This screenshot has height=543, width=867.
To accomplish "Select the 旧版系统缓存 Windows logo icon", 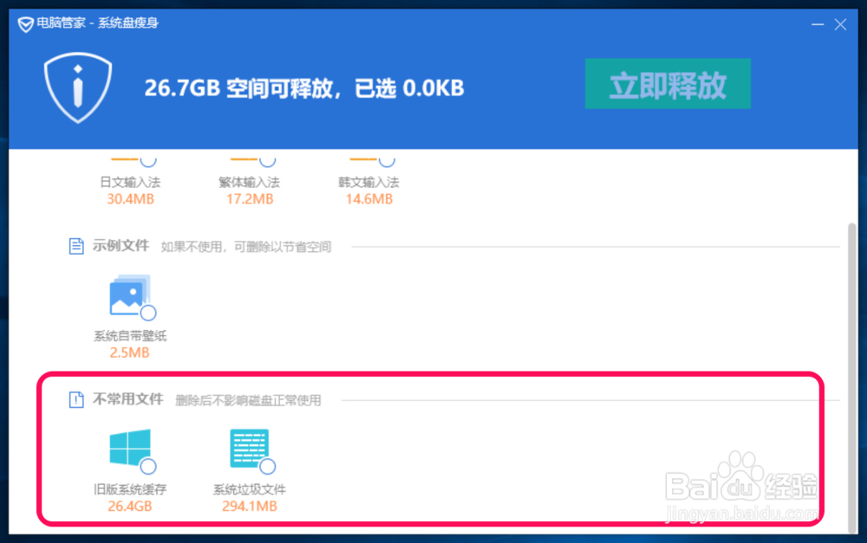I will coord(128,448).
